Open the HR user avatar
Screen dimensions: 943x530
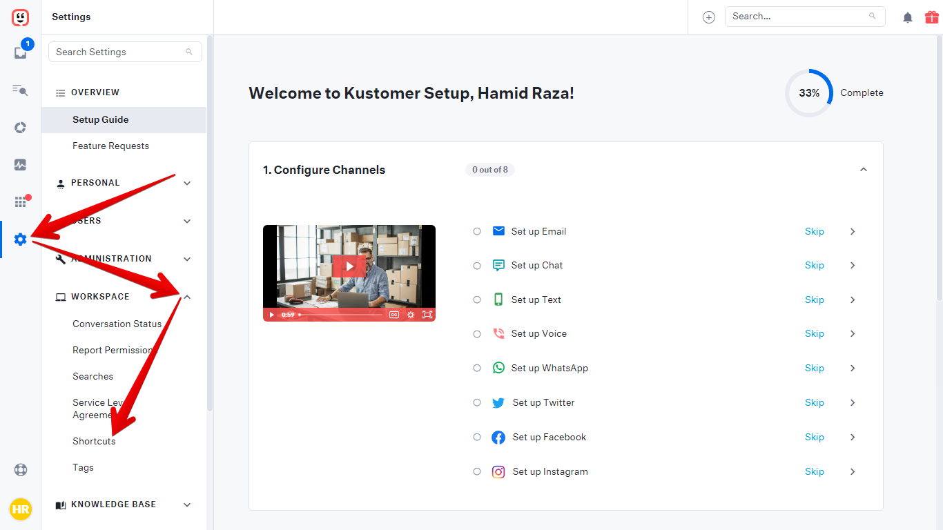(x=21, y=509)
